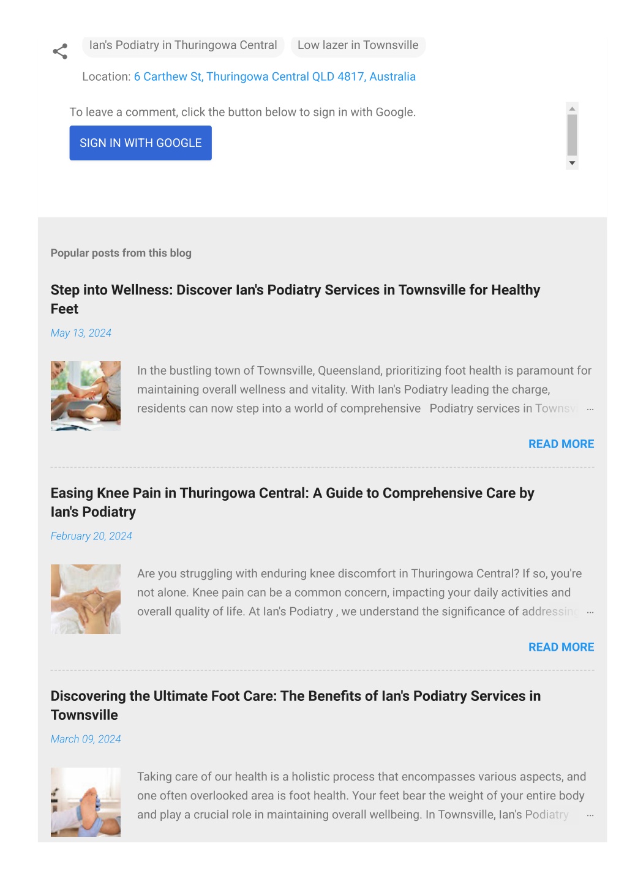Open the Step into Wellness post title

[x=295, y=299]
